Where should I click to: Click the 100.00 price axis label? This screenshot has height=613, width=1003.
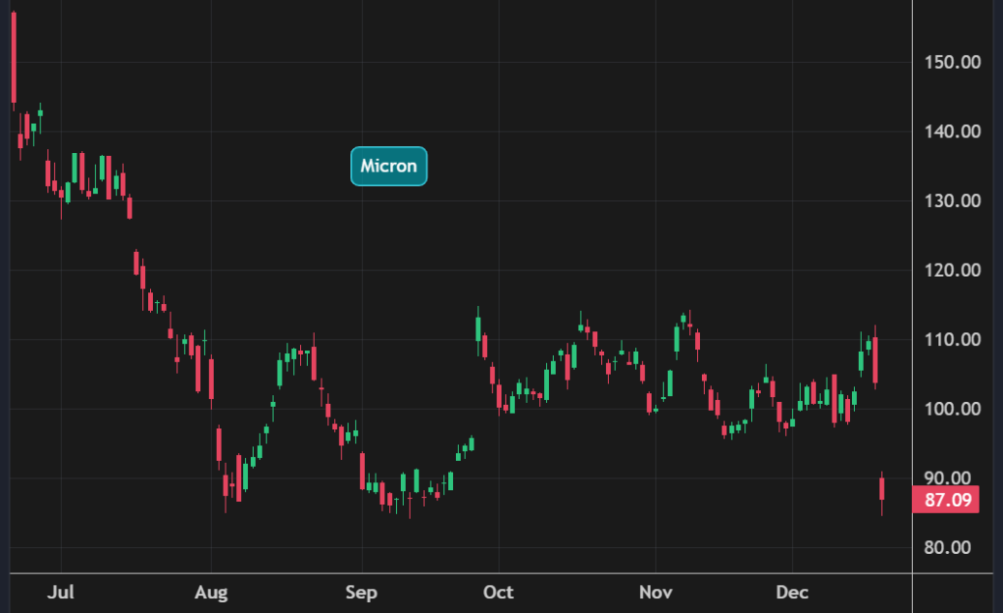pos(948,409)
